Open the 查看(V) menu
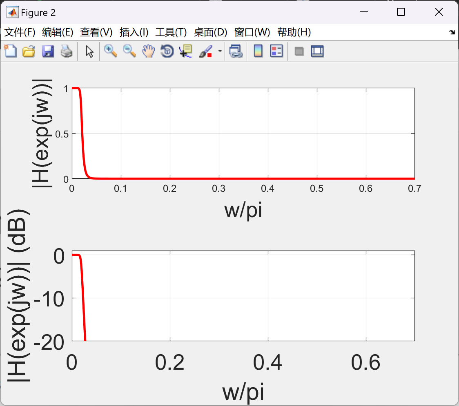459x406 pixels. (96, 32)
